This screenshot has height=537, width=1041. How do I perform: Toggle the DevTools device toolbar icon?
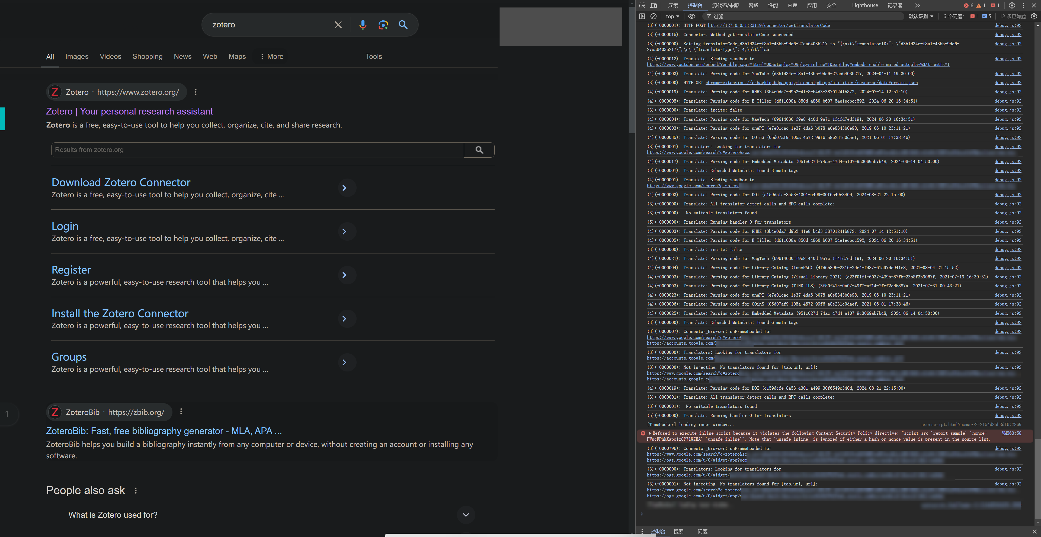tap(654, 5)
